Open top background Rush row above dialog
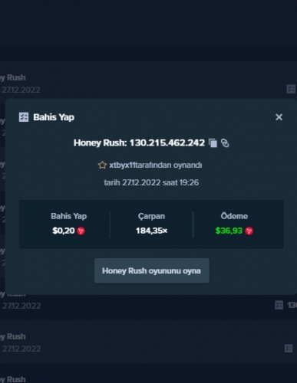The height and width of the screenshot is (383, 297). click(148, 83)
